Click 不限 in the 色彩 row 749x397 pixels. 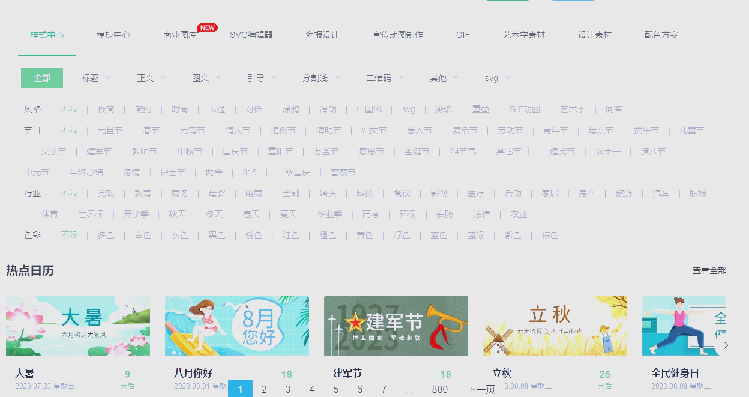click(x=69, y=235)
